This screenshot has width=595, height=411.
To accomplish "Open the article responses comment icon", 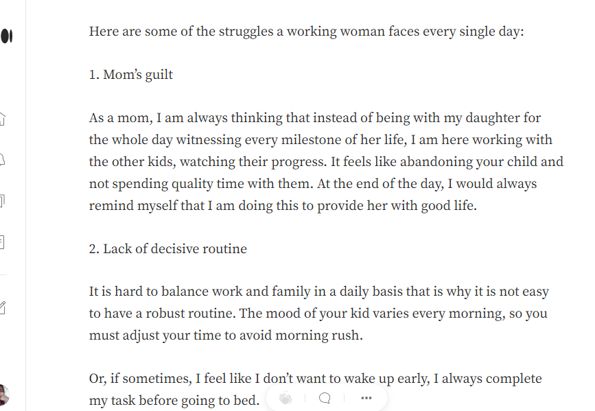I will click(x=325, y=398).
